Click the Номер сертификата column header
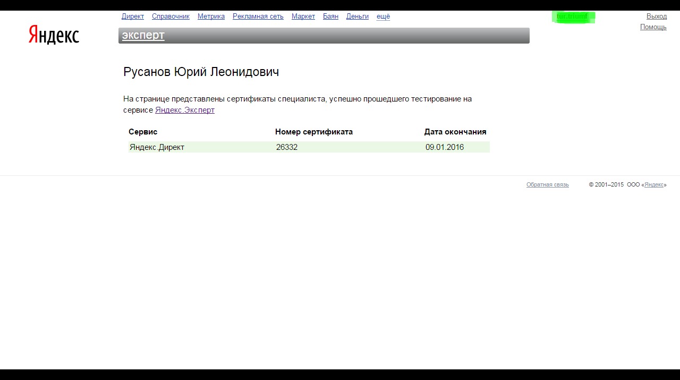Viewport: 680px width, 380px height. click(313, 131)
